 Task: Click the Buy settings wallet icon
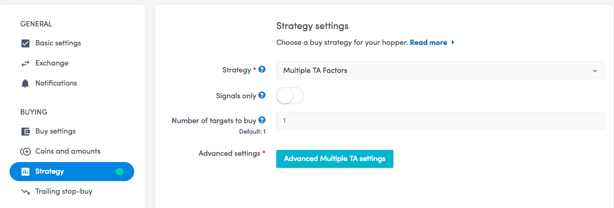(x=25, y=131)
